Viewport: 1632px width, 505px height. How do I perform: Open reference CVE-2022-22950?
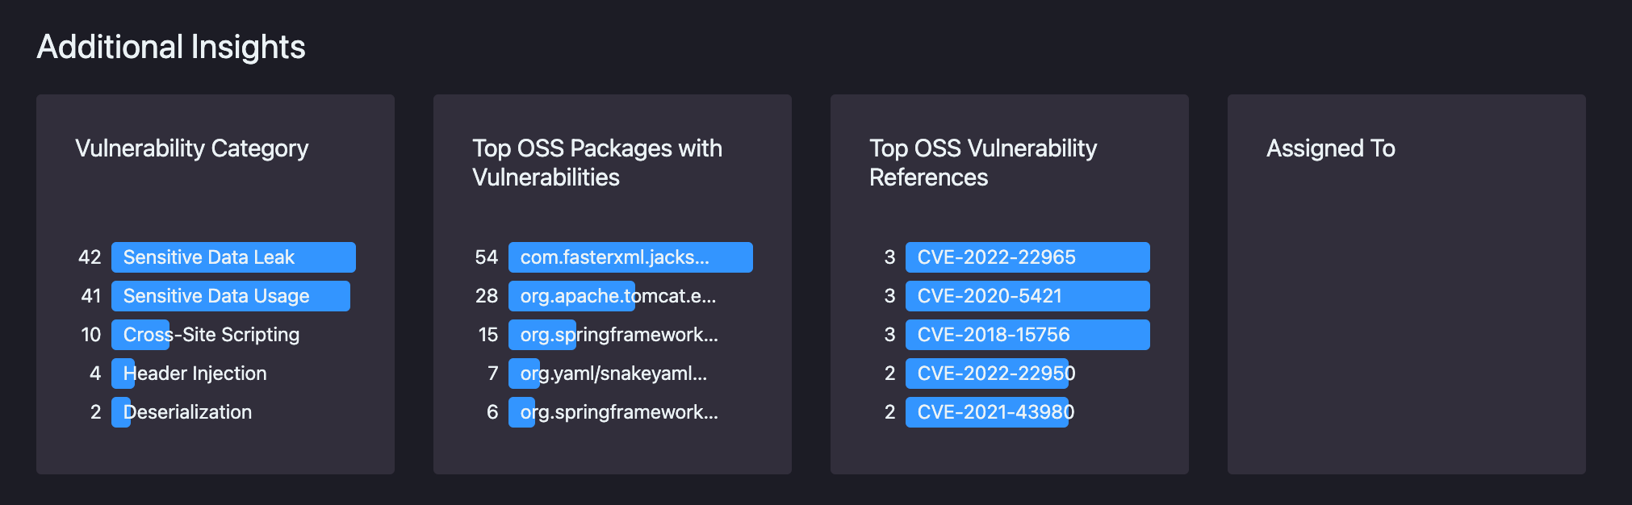[x=991, y=374]
